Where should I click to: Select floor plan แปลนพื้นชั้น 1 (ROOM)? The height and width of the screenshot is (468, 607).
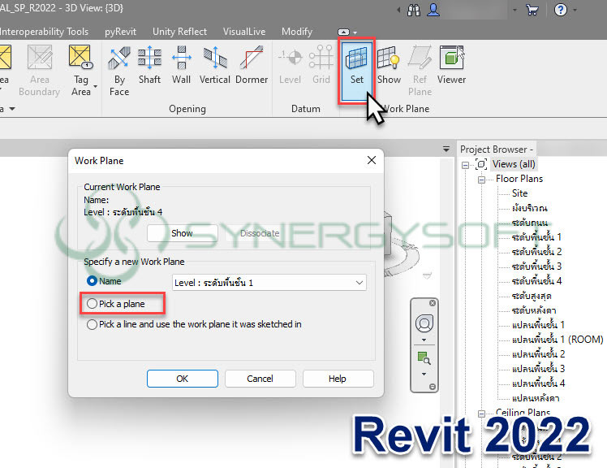(x=557, y=340)
